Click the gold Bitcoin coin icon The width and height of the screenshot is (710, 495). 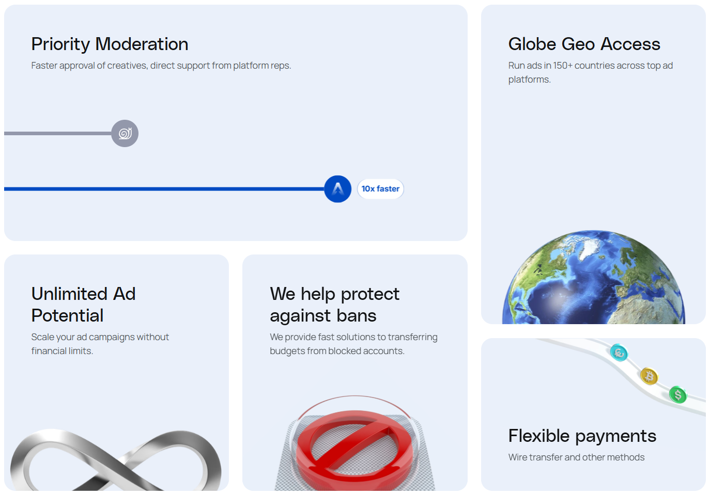click(x=649, y=376)
